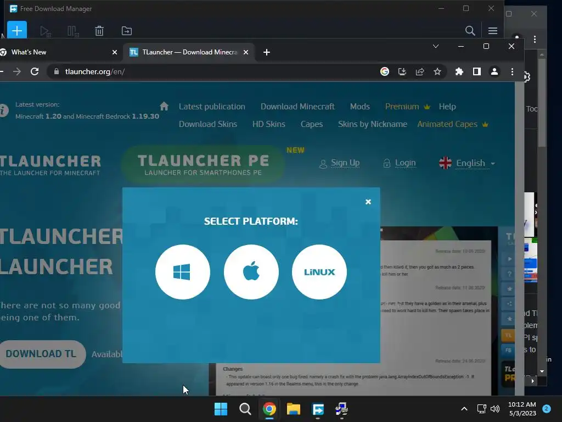Viewport: 562px width, 422px height.
Task: Open Capes page
Action: tap(312, 124)
